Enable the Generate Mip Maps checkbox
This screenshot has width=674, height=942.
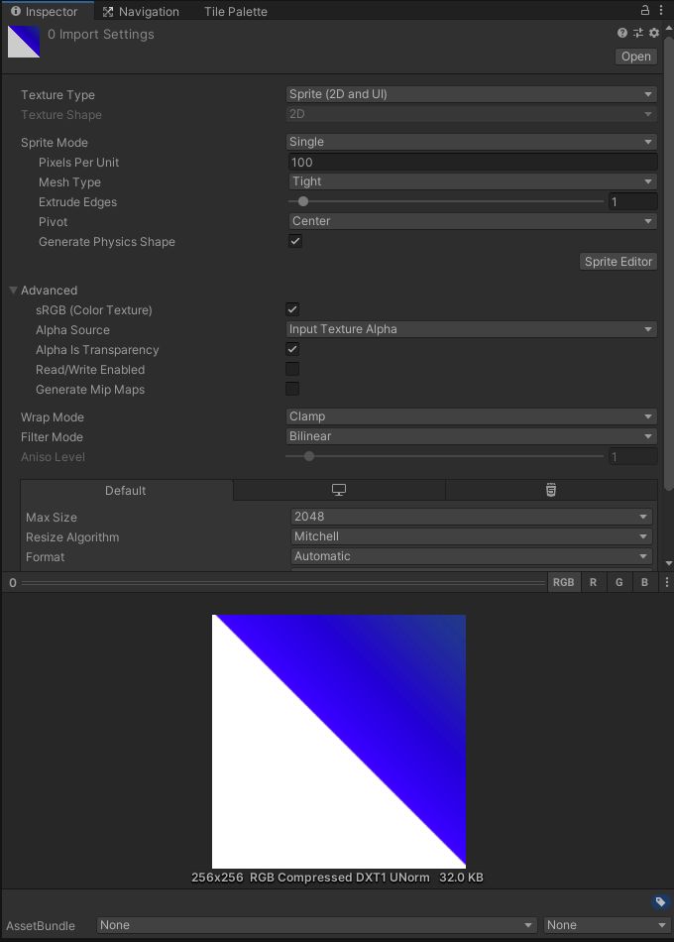292,389
